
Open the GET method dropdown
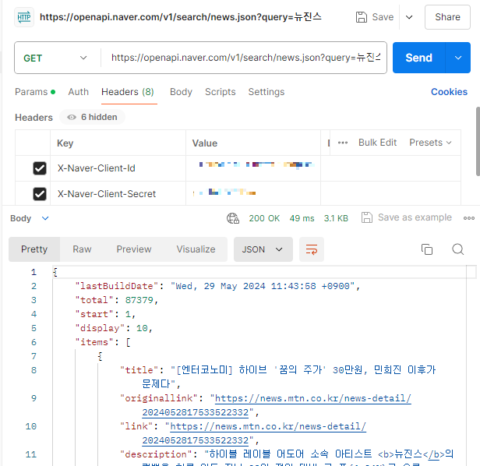[x=55, y=58]
